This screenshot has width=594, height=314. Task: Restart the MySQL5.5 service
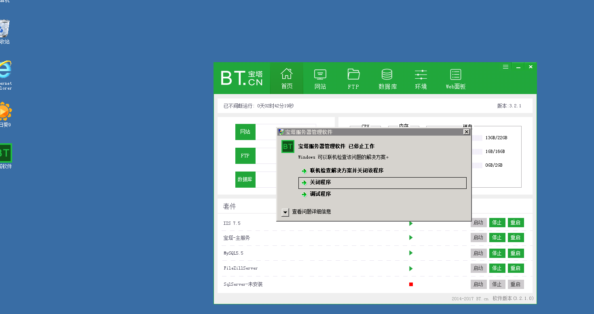click(516, 253)
